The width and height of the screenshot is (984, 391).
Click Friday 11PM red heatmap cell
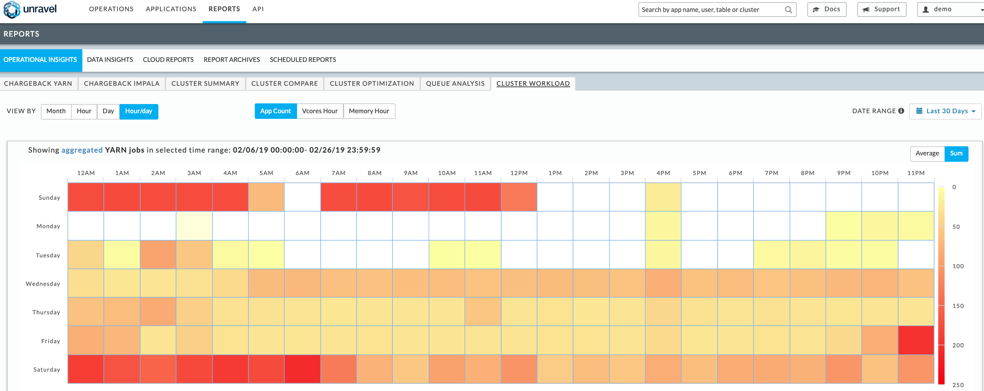click(915, 340)
